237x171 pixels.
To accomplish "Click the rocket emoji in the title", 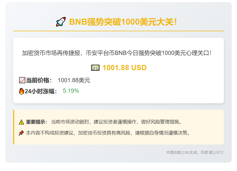I will (61, 22).
